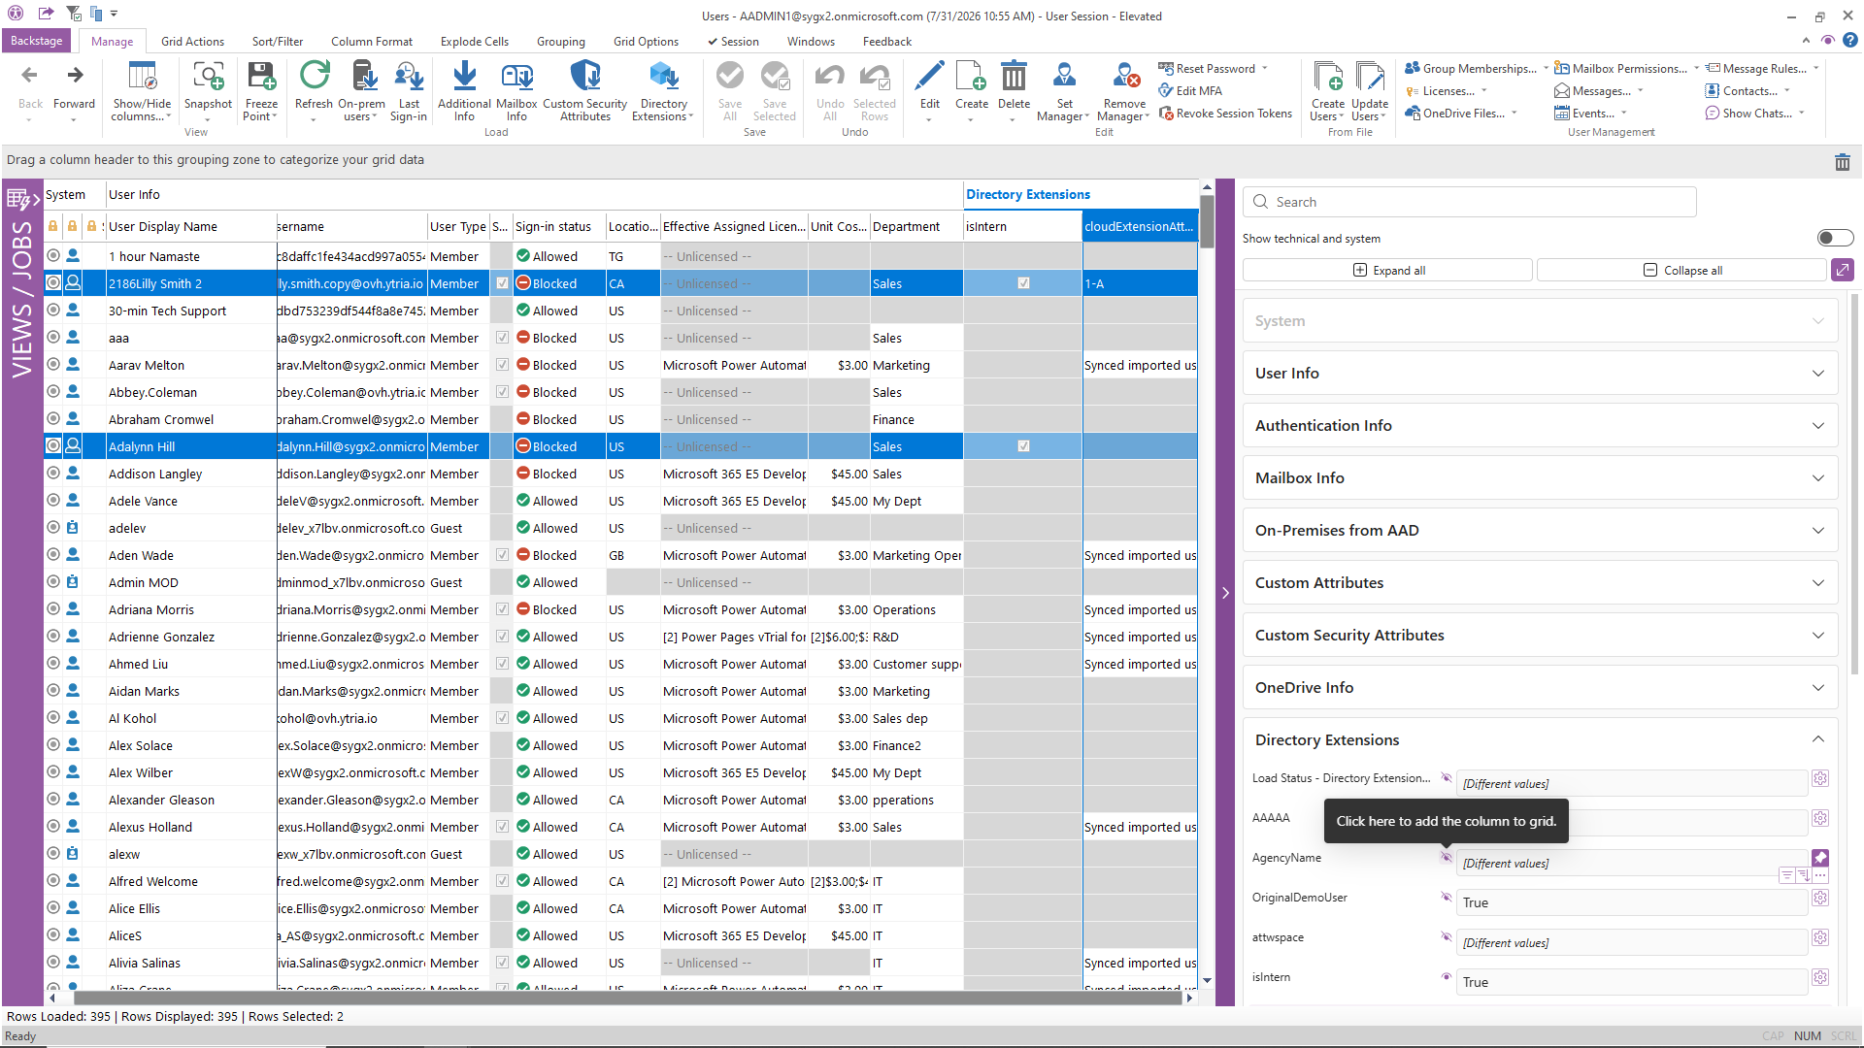Open the Snapshot tool

tap(208, 77)
